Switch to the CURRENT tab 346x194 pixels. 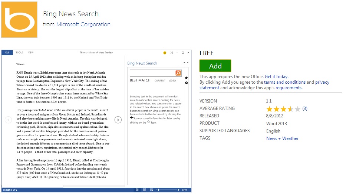click(160, 81)
